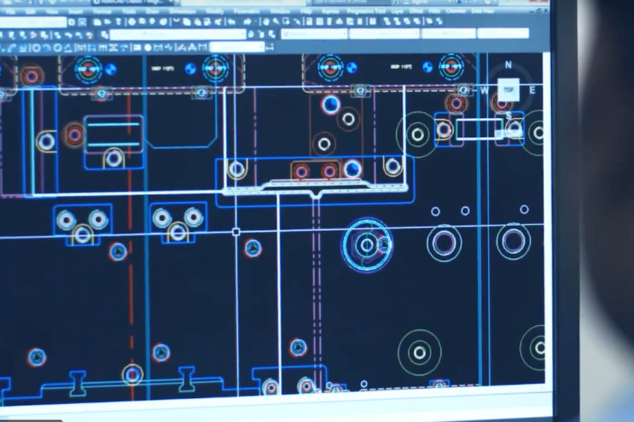Open the color control dropdown
This screenshot has width=634, height=422.
coord(313,34)
